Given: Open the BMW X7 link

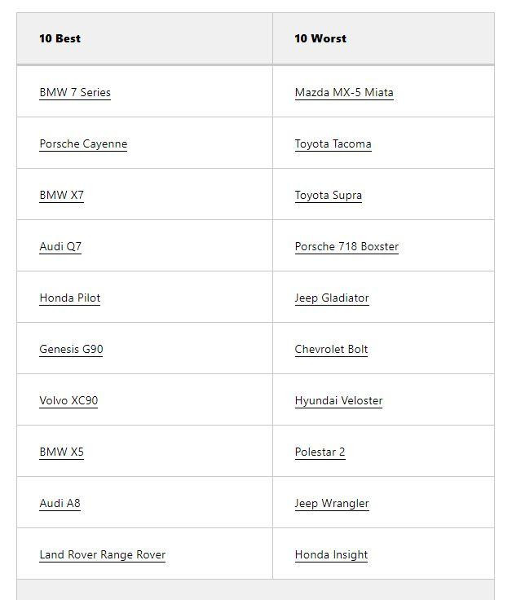Looking at the screenshot, I should [61, 195].
